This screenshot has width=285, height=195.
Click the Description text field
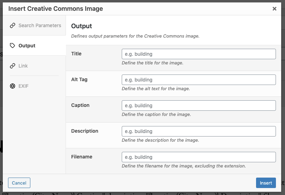[198, 131]
